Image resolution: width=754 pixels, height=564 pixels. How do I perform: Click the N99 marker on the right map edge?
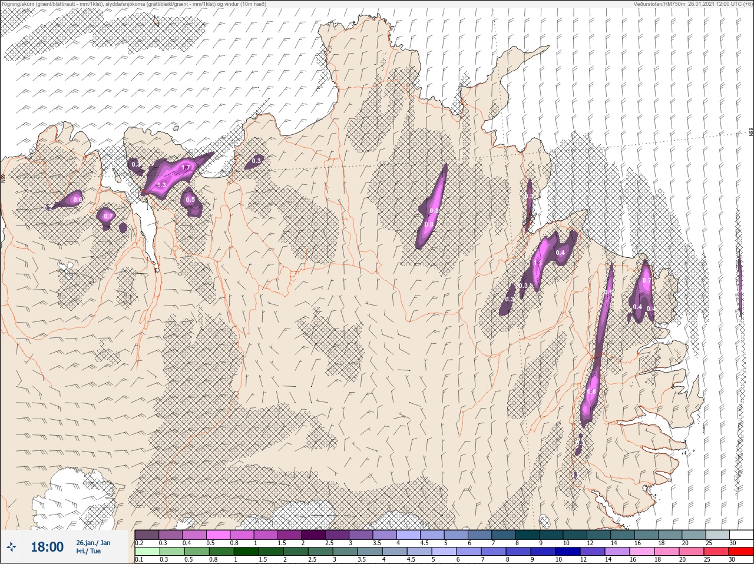tap(751, 132)
